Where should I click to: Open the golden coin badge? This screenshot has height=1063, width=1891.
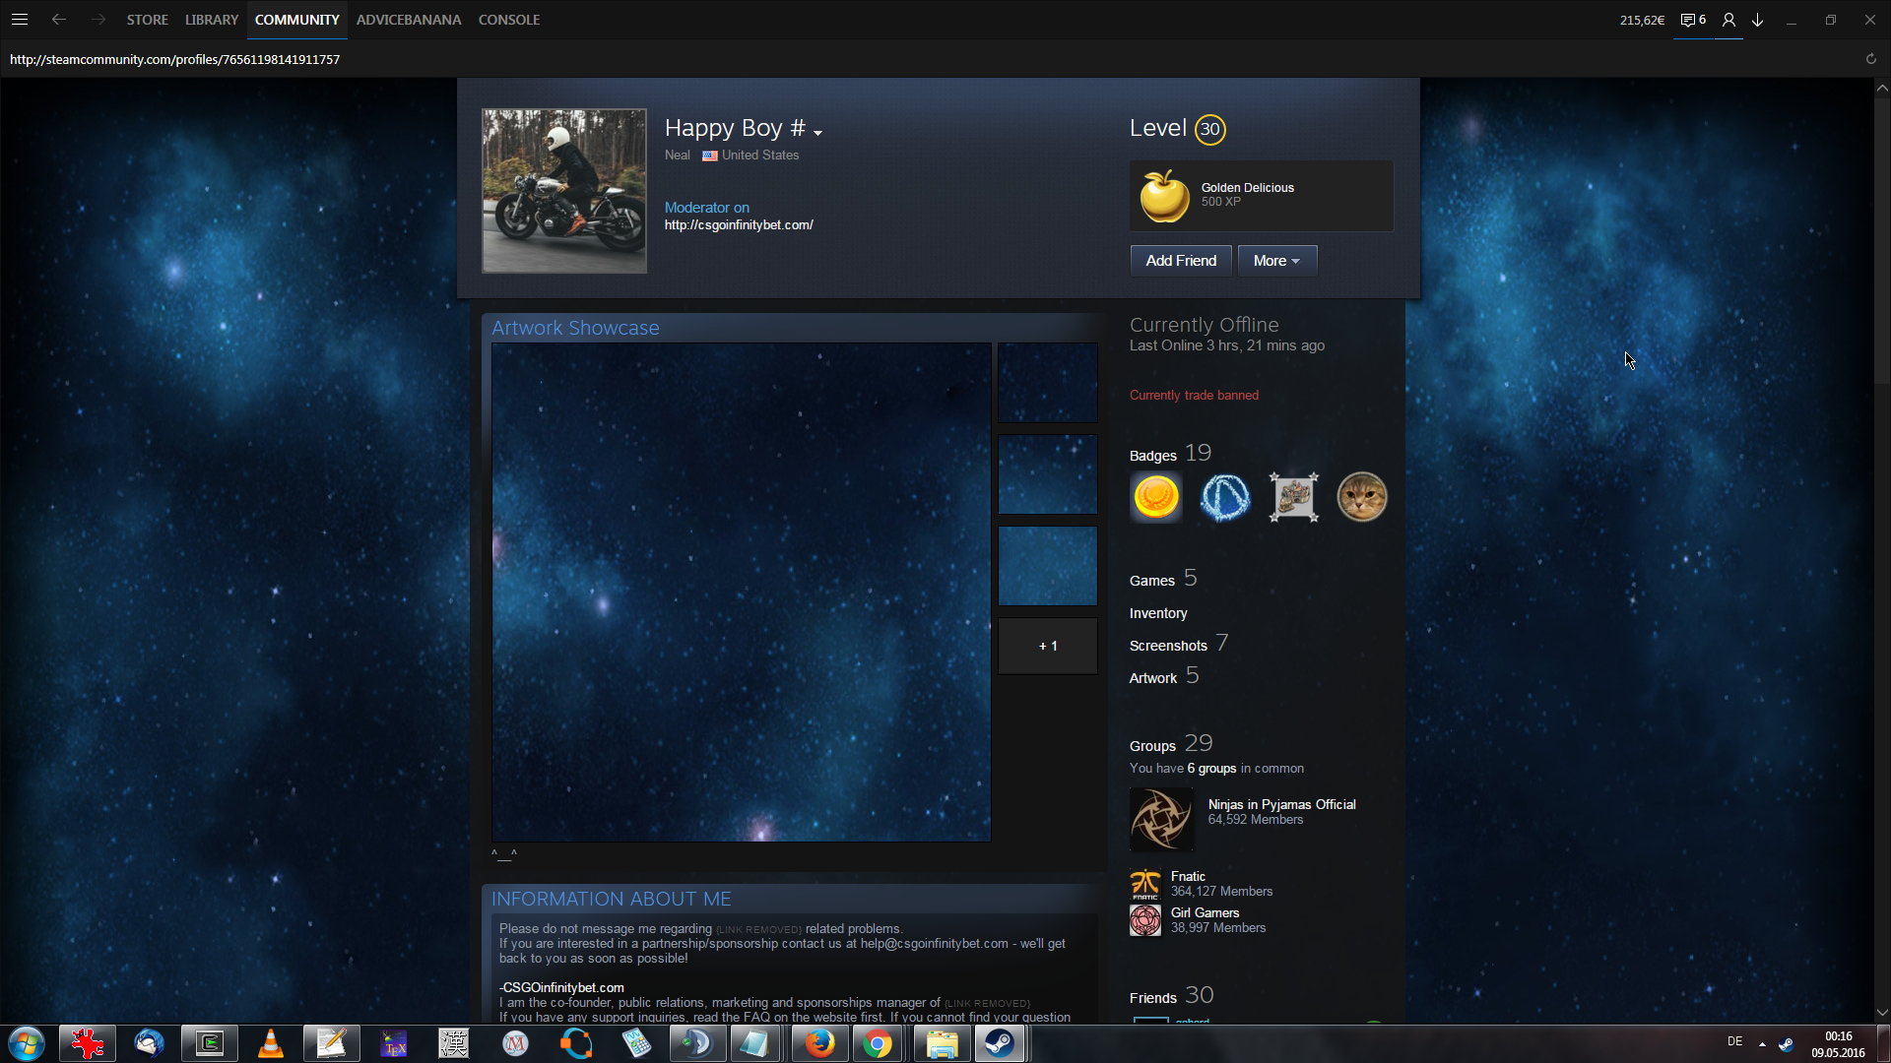pos(1156,497)
